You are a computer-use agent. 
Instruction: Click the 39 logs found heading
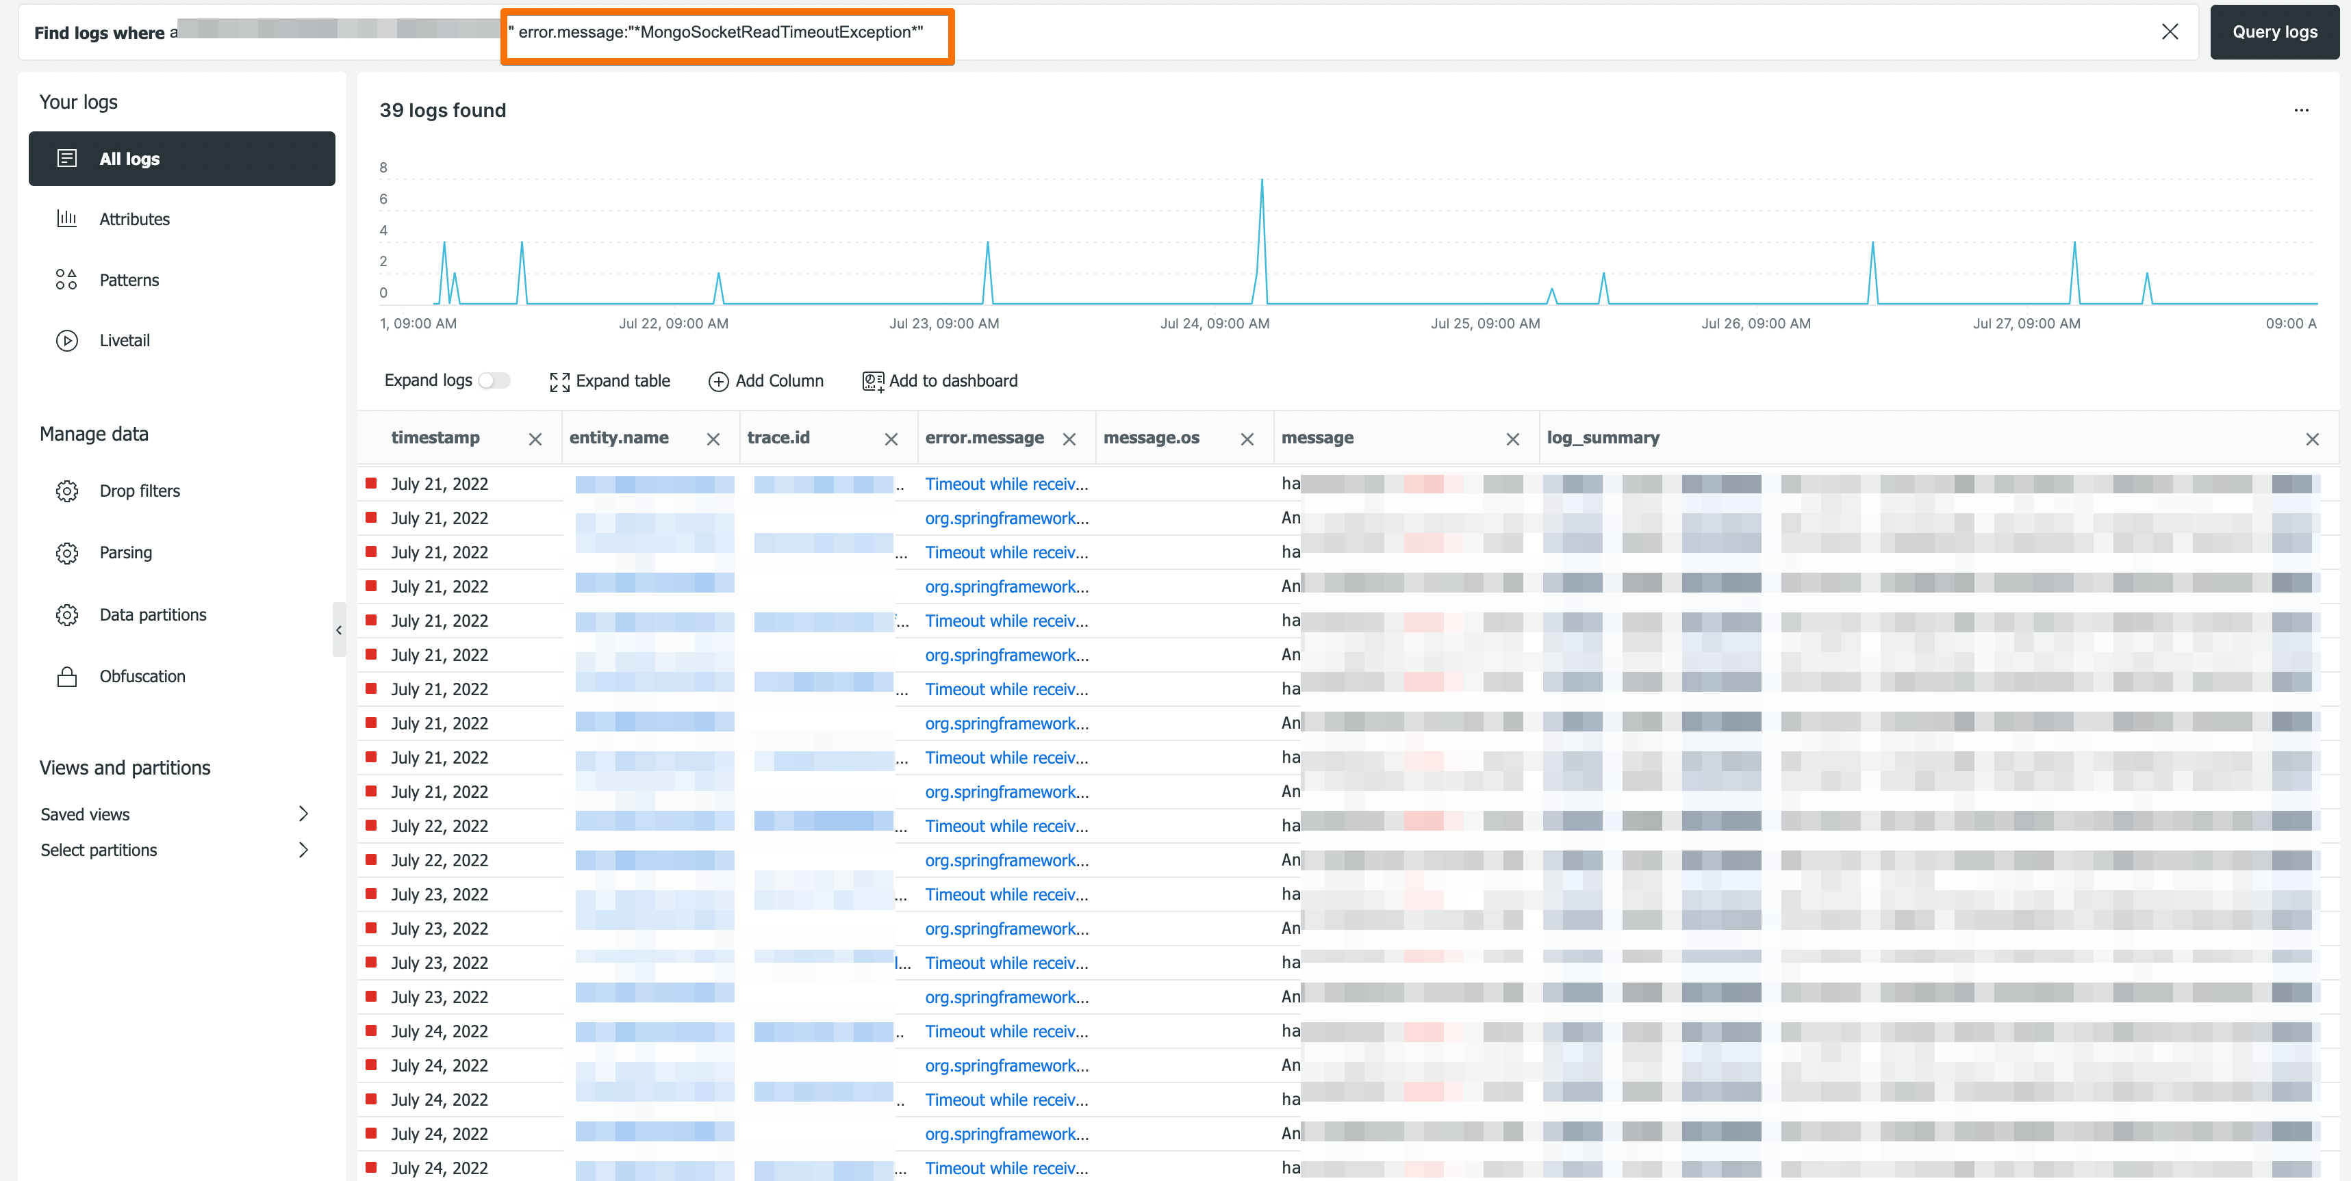[x=443, y=110]
